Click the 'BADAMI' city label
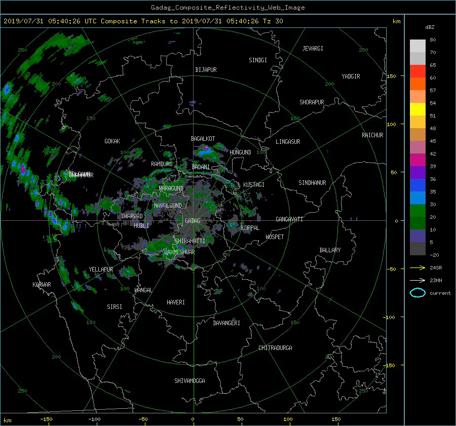Image resolution: width=456 pixels, height=426 pixels. click(x=201, y=167)
